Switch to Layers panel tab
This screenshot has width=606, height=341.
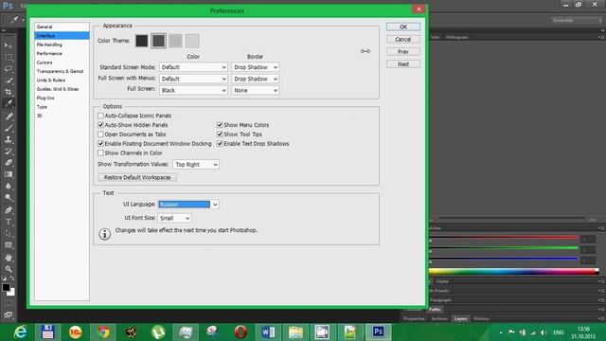(460, 318)
